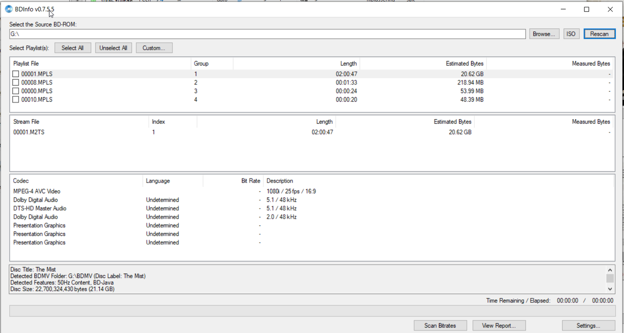This screenshot has width=624, height=333.
Task: Click the scan progress bar
Action: point(312,311)
